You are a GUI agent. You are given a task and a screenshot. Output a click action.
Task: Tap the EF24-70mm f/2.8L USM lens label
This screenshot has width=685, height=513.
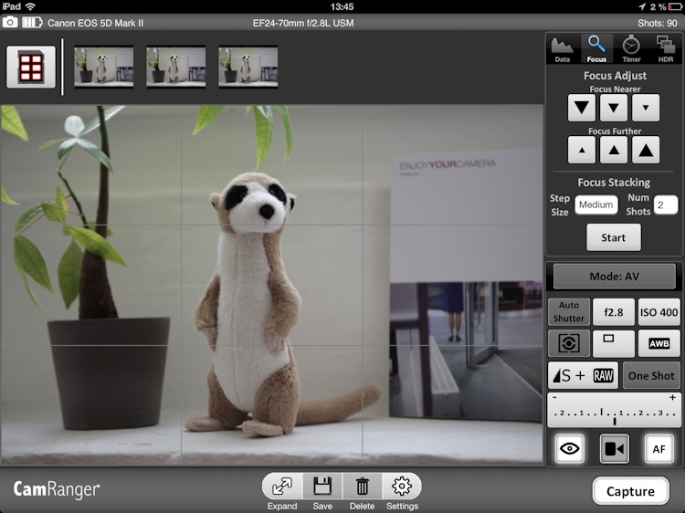(x=303, y=23)
